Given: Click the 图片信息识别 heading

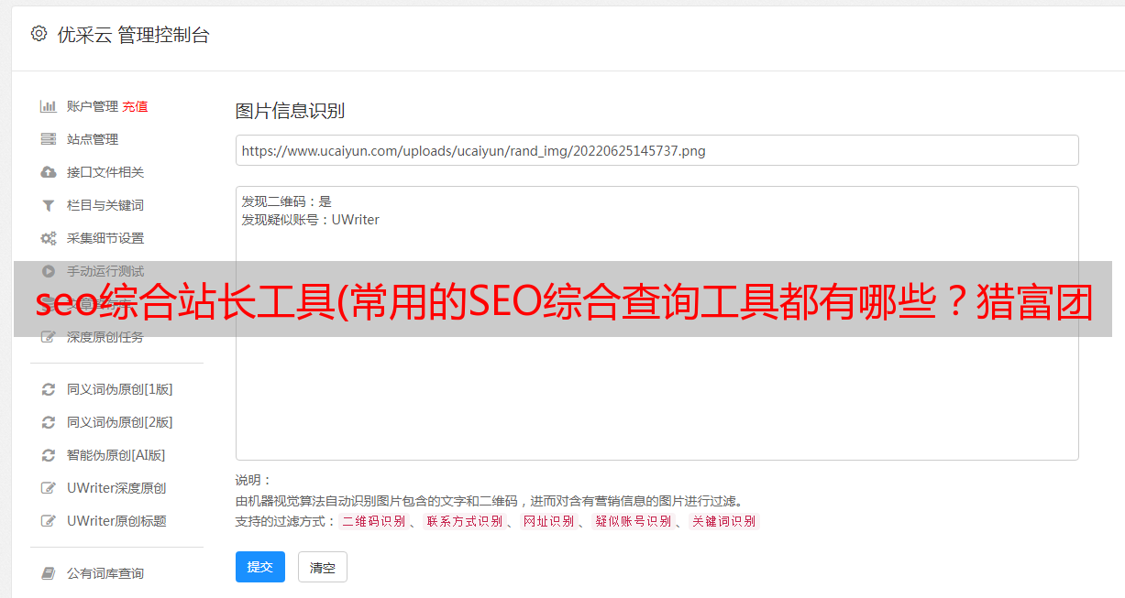Looking at the screenshot, I should coord(290,111).
